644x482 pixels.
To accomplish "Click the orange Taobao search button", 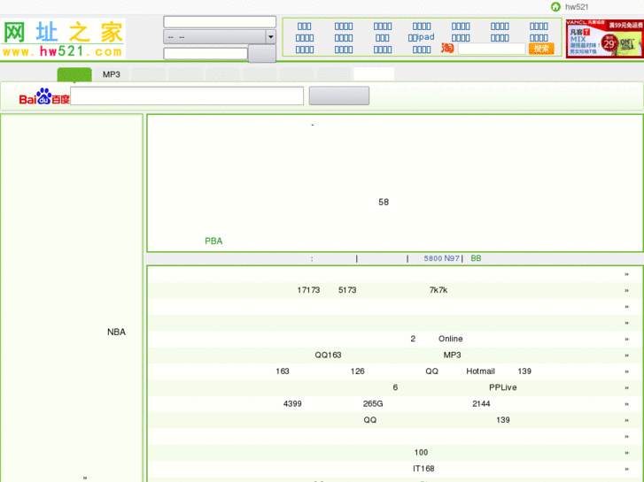I will [x=541, y=49].
